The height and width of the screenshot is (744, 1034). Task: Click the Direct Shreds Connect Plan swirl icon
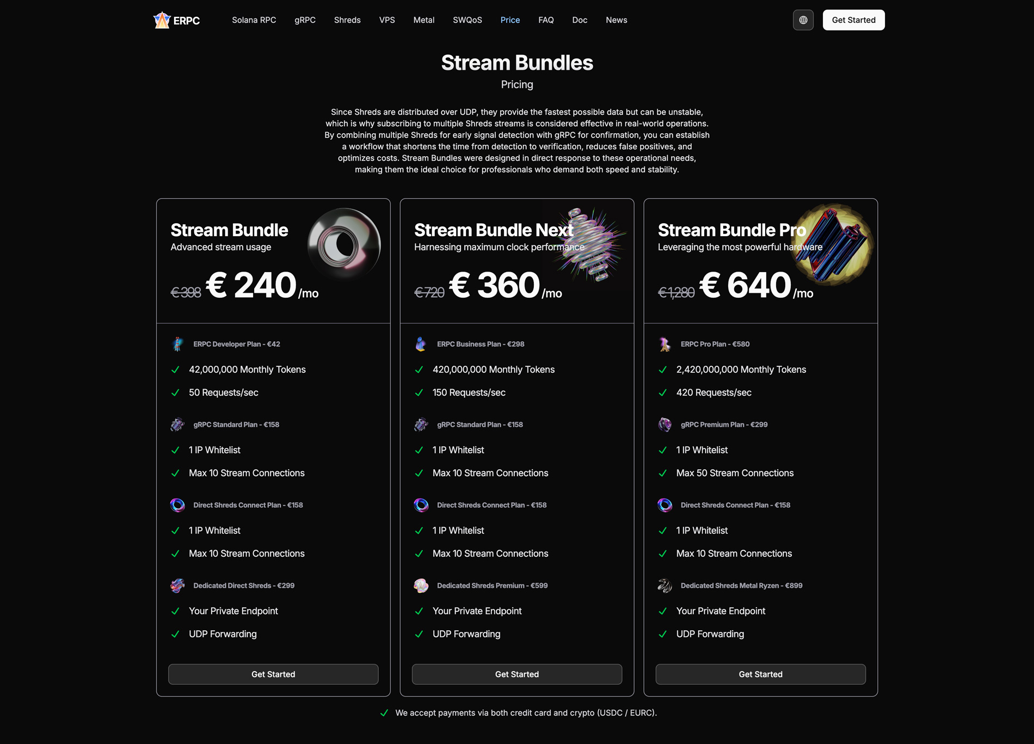point(177,505)
